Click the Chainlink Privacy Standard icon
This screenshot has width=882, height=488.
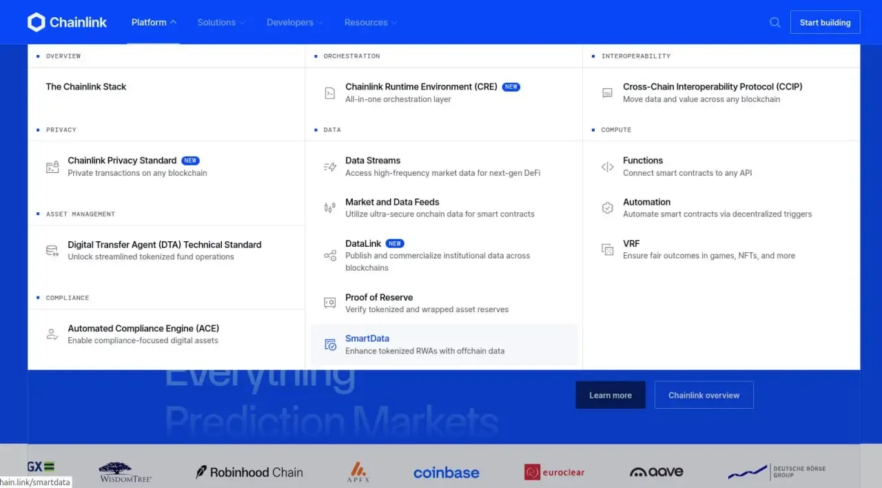tap(52, 167)
